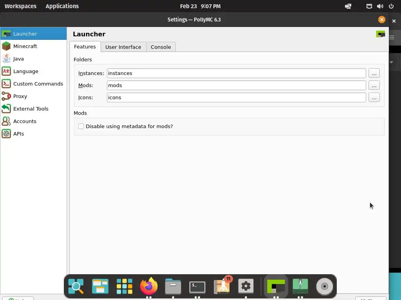Click the displays icon in top panel
This screenshot has width=401, height=300.
pyautogui.click(x=348, y=6)
